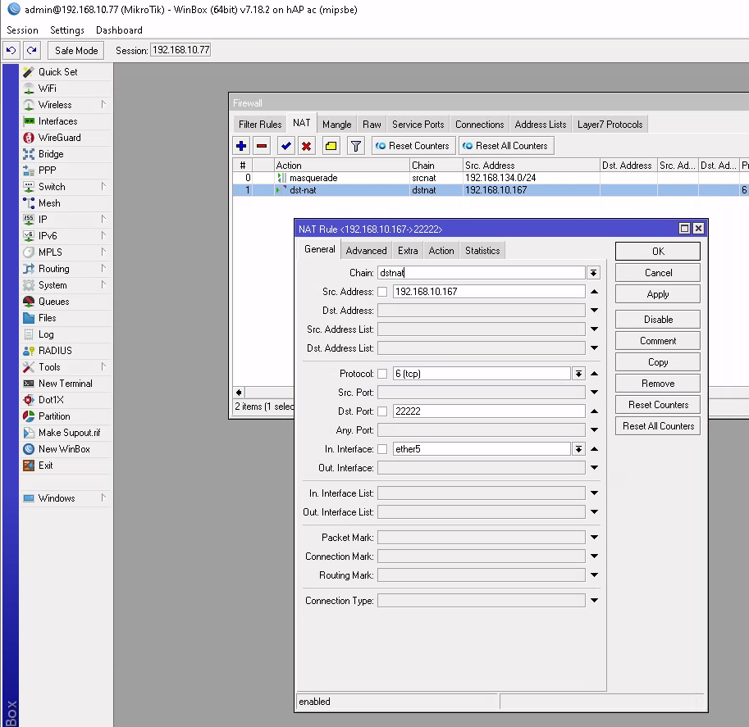
Task: Click the Firewall list left scroll arrow
Action: pyautogui.click(x=239, y=393)
